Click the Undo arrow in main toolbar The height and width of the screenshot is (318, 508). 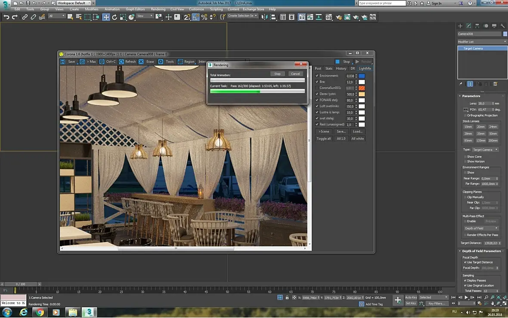click(6, 17)
